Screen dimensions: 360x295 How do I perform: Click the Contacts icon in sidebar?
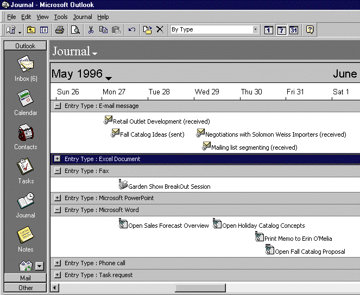click(x=26, y=135)
